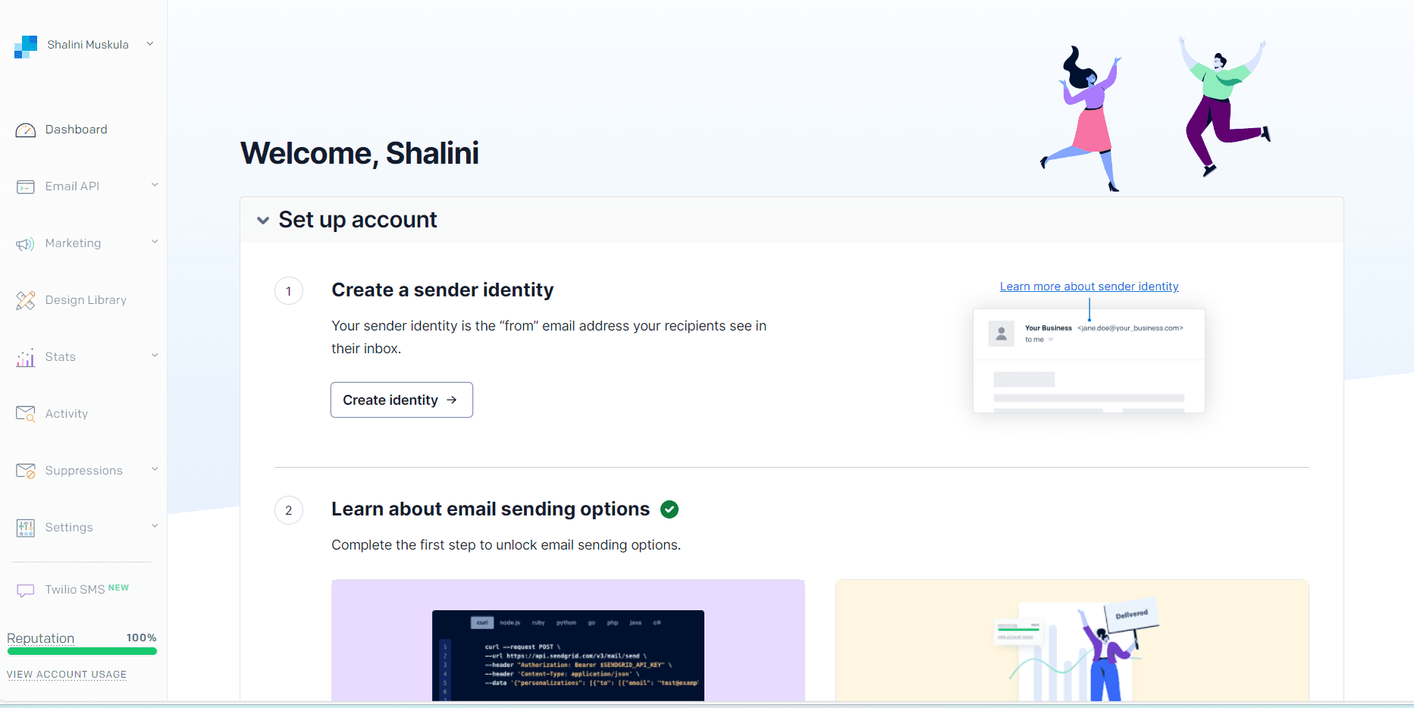Click the Suppressions envelope icon
Viewport: 1414px width, 708px height.
click(x=26, y=471)
